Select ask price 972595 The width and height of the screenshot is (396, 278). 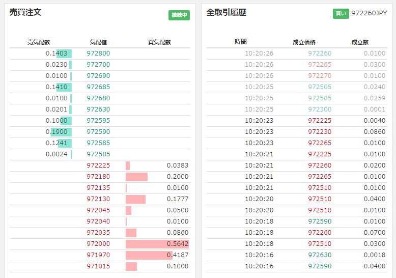98,121
